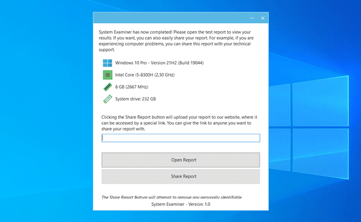Screen dimensions: 361x222
Task: Select the System drive: 232 GB text
Action: 136,99
